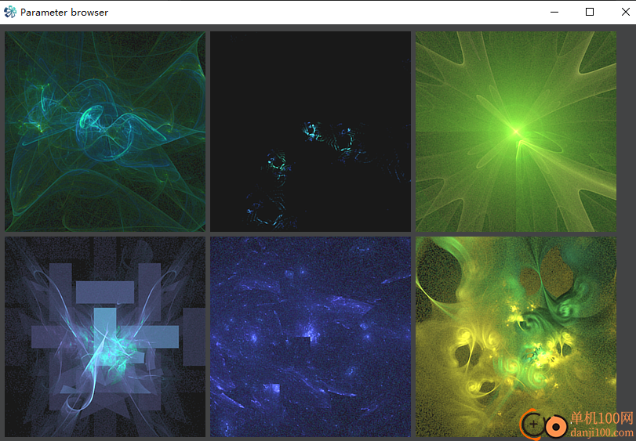The height and width of the screenshot is (441, 636).
Task: Minimize the Parameter browser window
Action: pos(554,13)
